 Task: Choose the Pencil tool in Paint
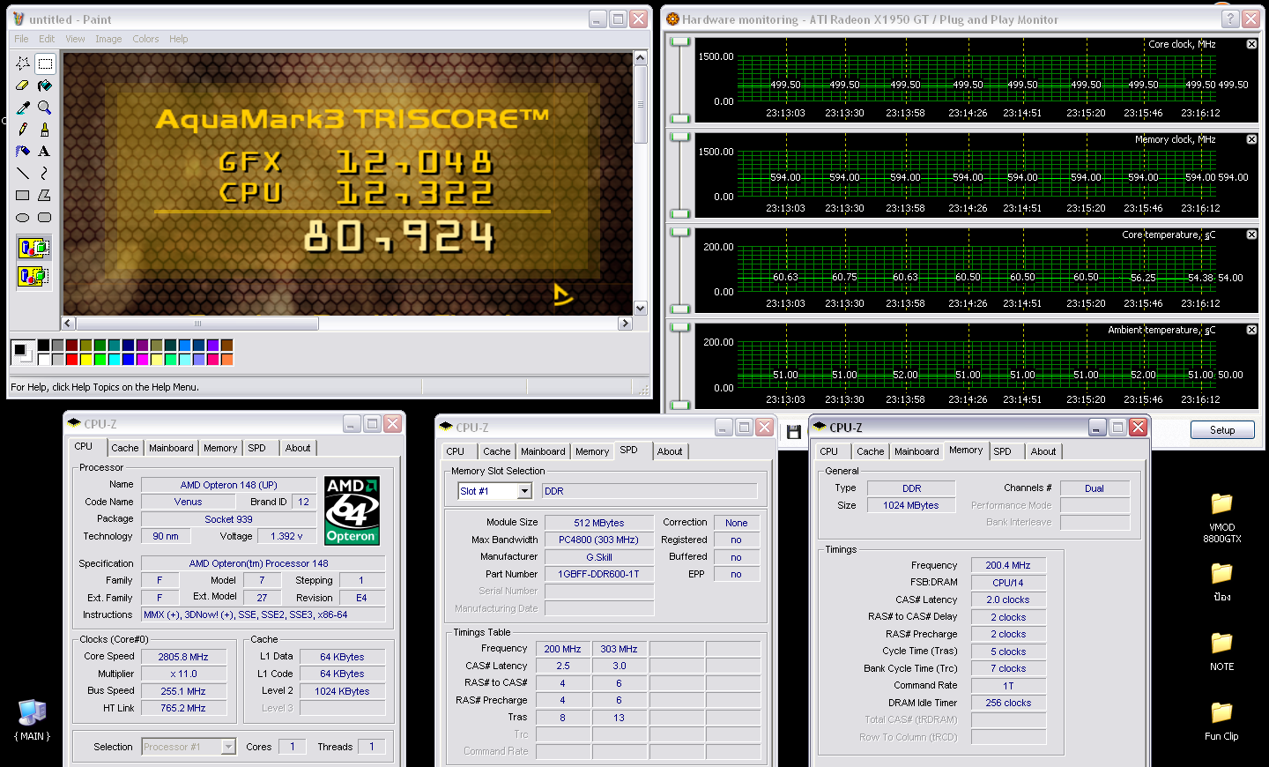(x=23, y=130)
